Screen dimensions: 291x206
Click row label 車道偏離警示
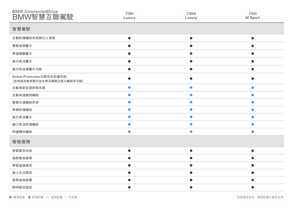(x=22, y=53)
